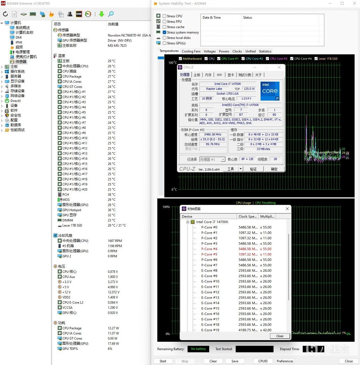This screenshot has width=360, height=365.
Task: Click the magnifying glass search icon
Action: click(x=111, y=14)
